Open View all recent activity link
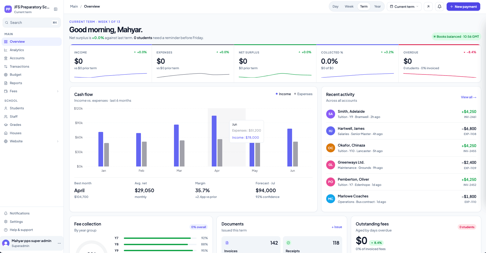The height and width of the screenshot is (253, 486). 468,97
